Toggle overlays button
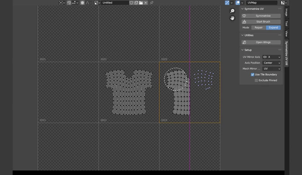This screenshot has width=302, height=175. click(x=238, y=3)
